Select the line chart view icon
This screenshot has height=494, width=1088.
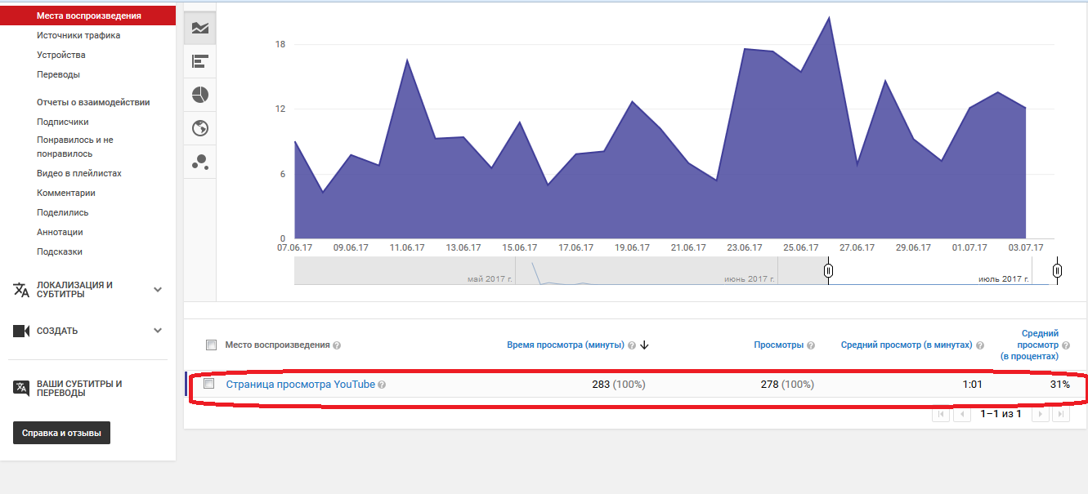tap(200, 28)
